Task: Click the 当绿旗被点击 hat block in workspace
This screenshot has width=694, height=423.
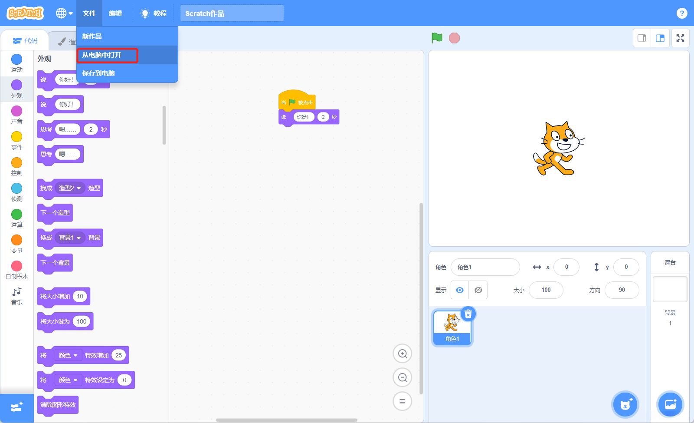Action: point(297,100)
